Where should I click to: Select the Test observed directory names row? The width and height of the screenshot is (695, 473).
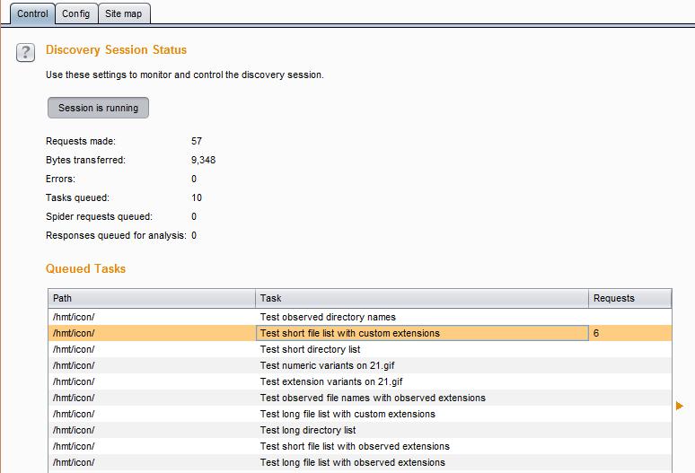coord(328,317)
